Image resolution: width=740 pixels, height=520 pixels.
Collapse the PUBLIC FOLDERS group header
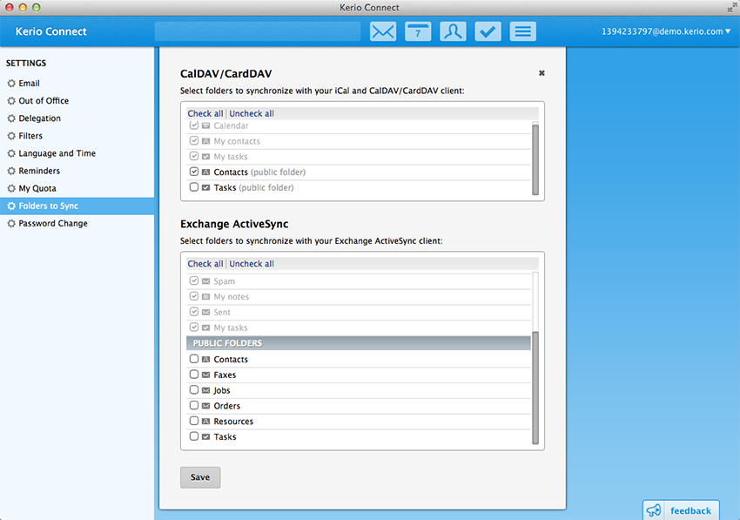click(x=359, y=343)
